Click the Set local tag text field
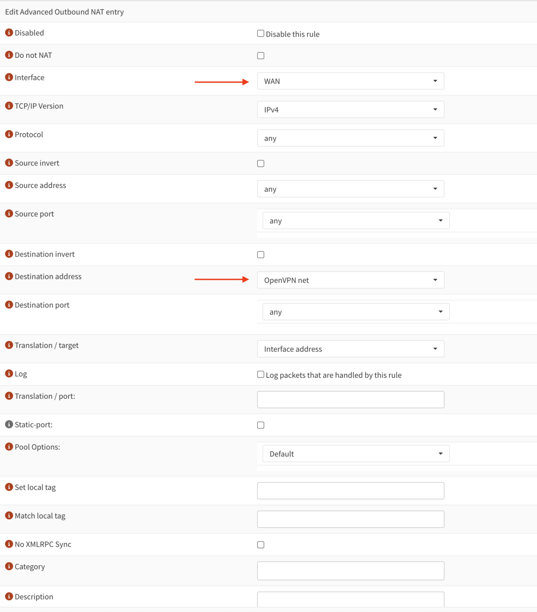Screen dimensions: 537x612 (350, 490)
